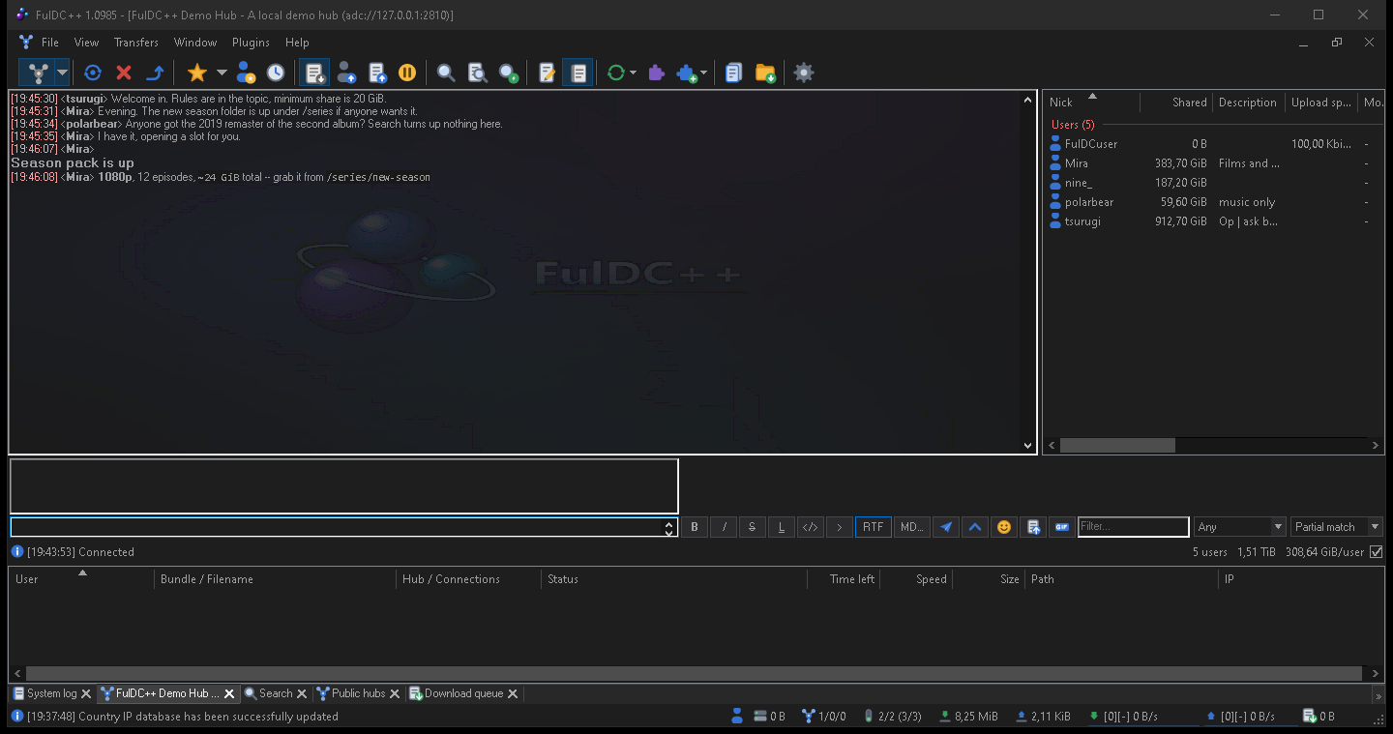
Task: Insert an emoji via the smiley icon
Action: pos(1004,527)
